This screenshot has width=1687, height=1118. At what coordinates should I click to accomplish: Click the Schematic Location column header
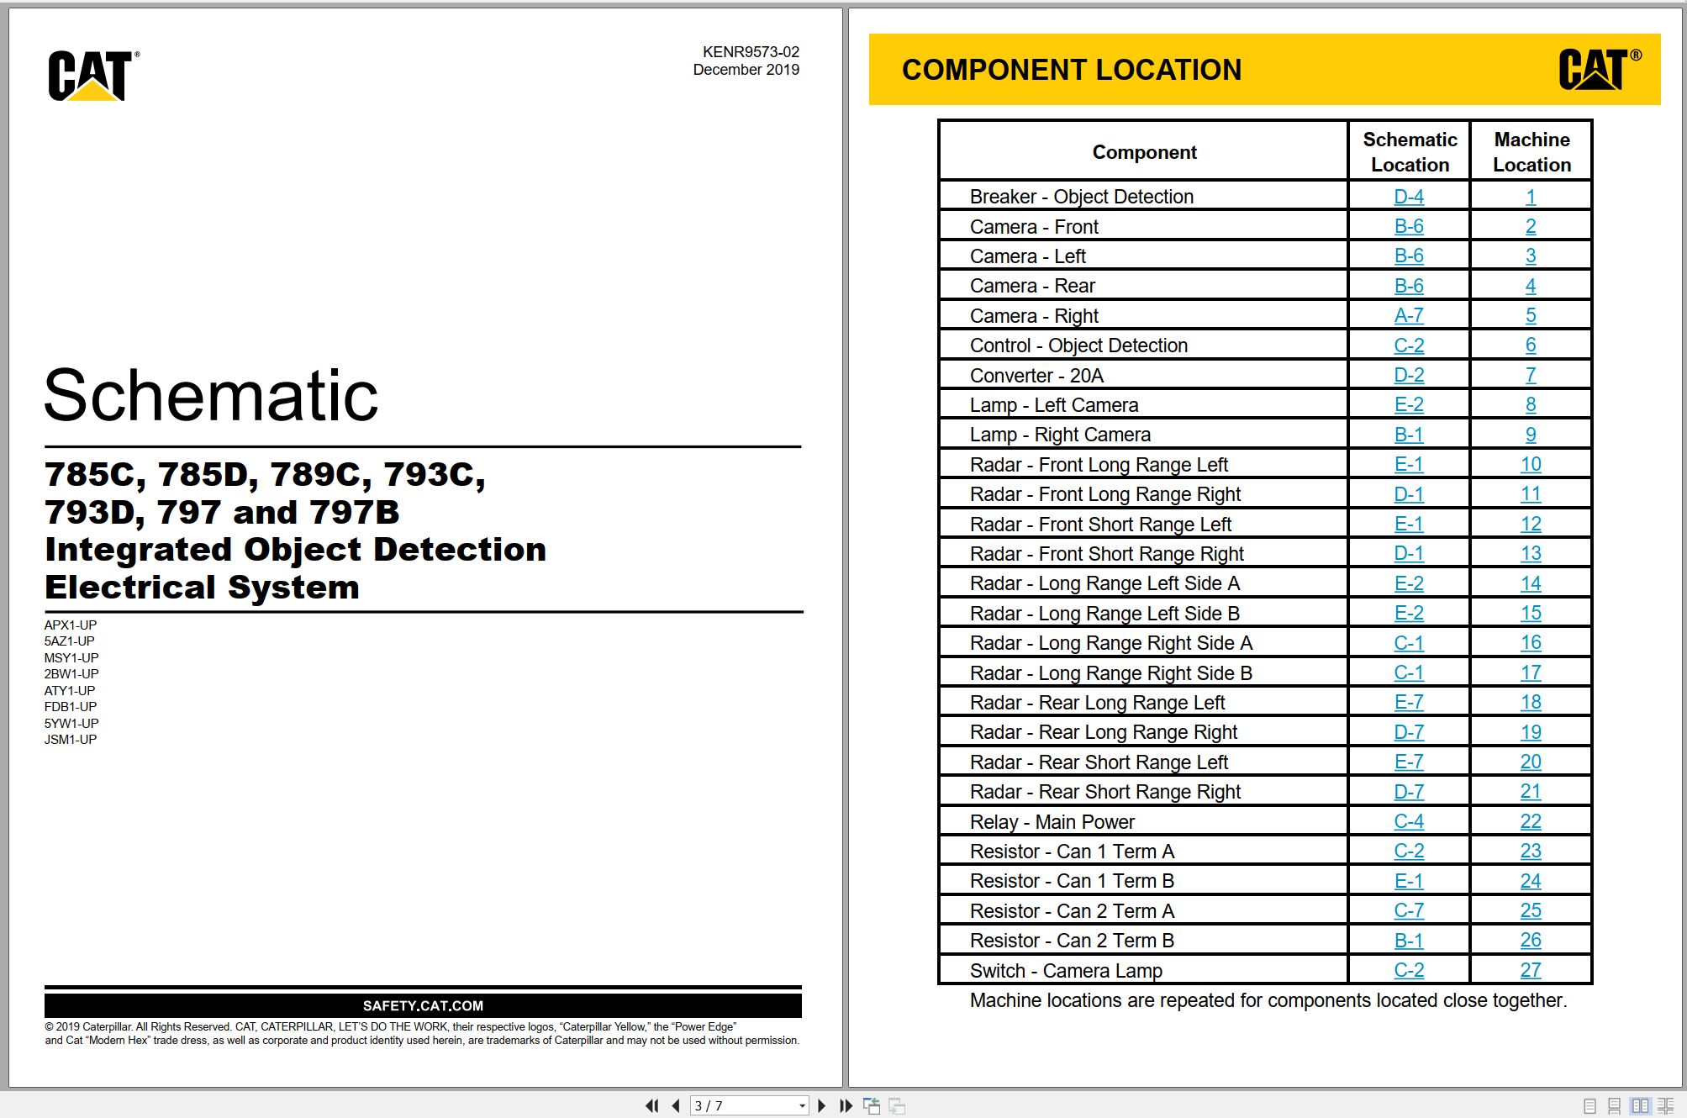point(1410,152)
